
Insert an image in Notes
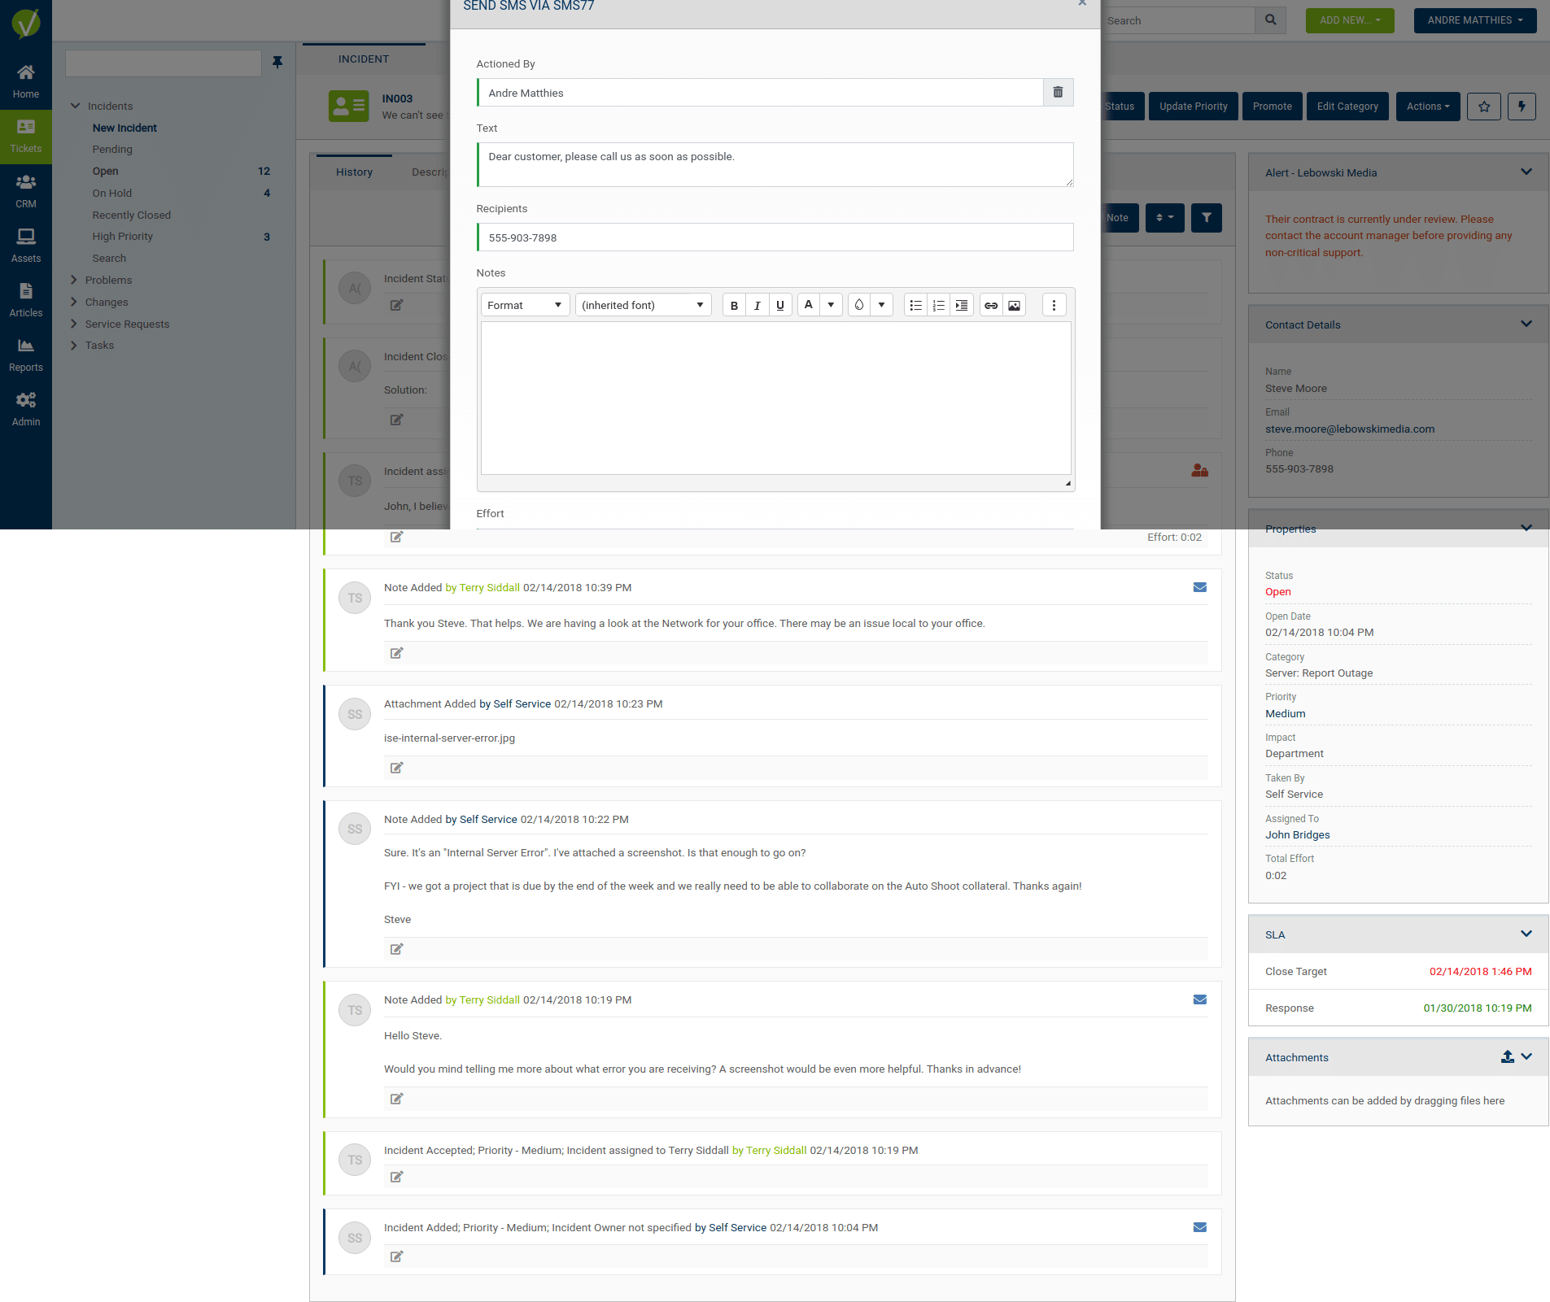click(1014, 306)
